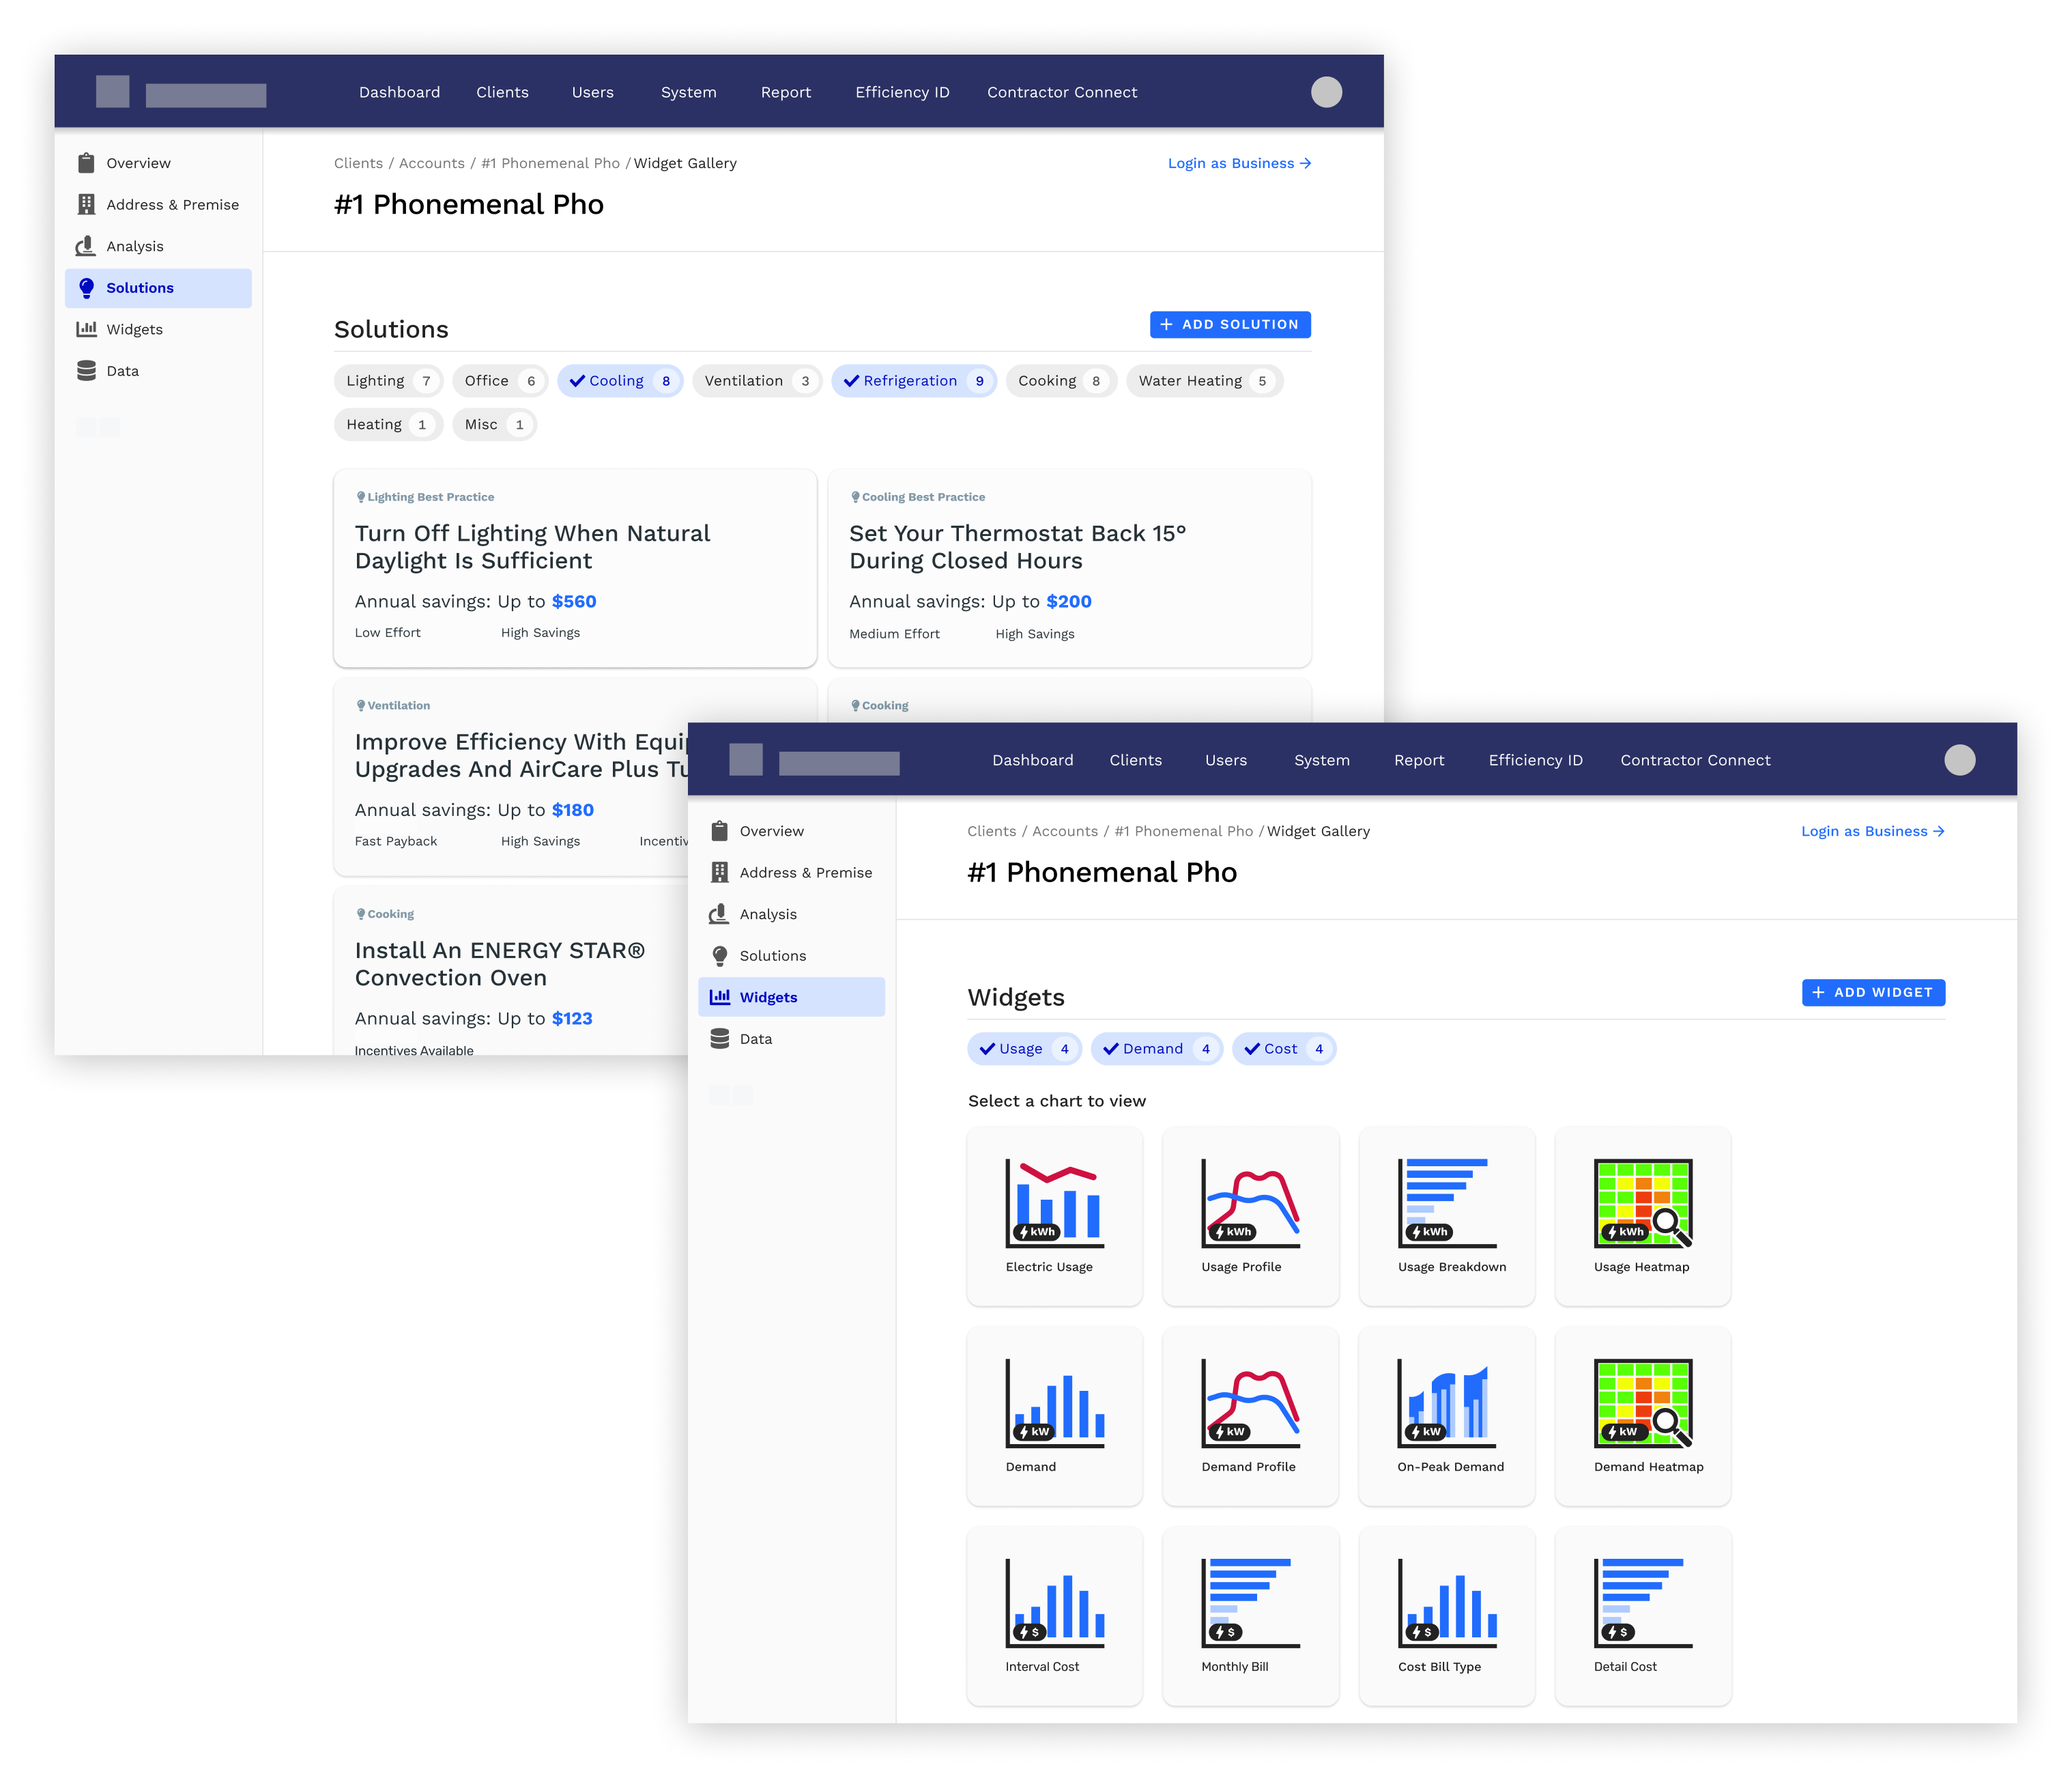View the Interval Cost widget
The image size is (2072, 1778).
pos(1054,1616)
